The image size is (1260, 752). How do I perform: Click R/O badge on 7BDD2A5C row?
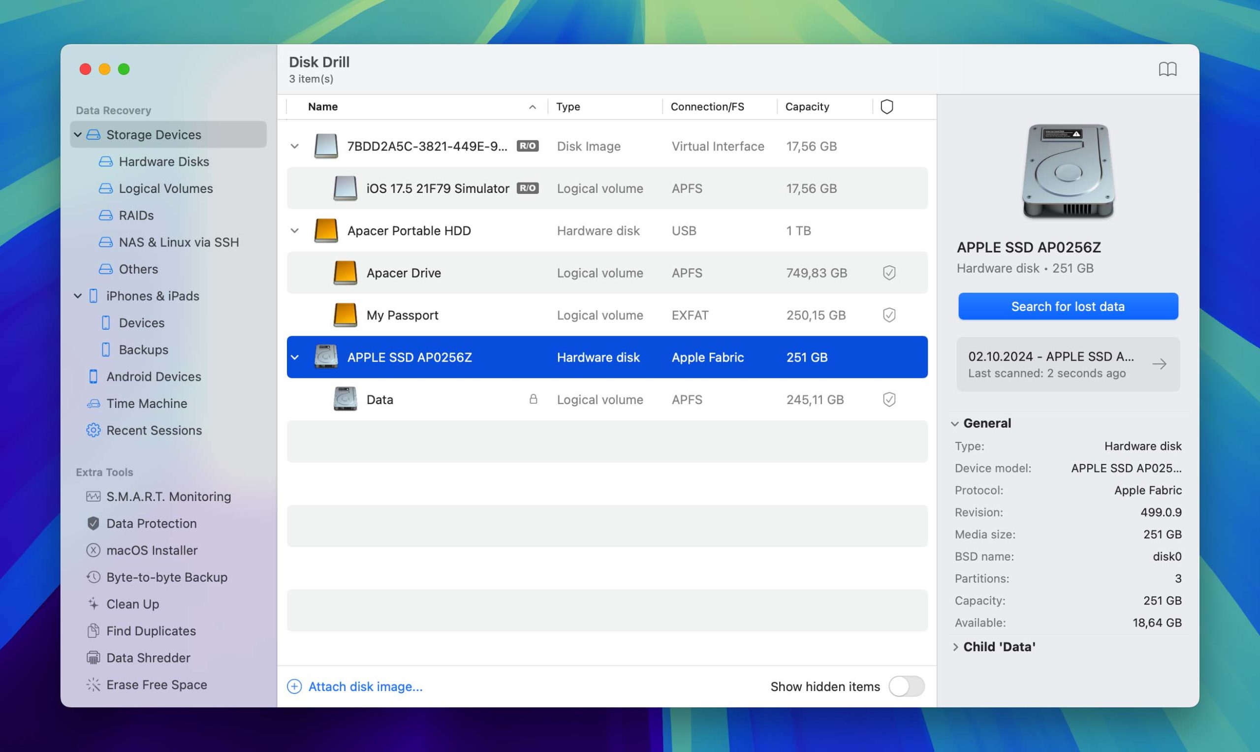(528, 147)
